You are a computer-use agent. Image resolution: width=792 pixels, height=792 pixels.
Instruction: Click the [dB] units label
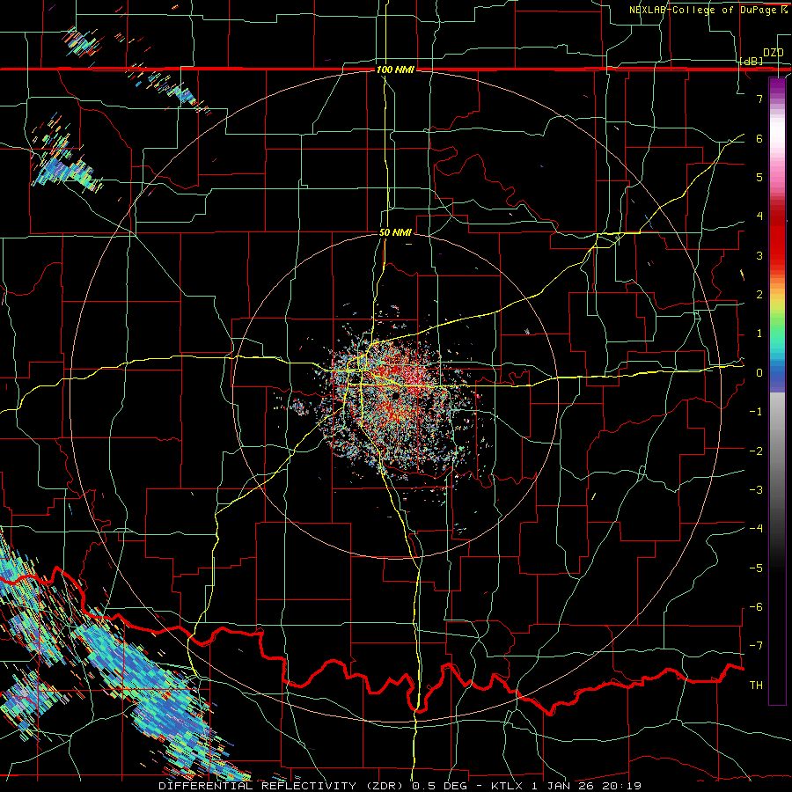tap(752, 61)
